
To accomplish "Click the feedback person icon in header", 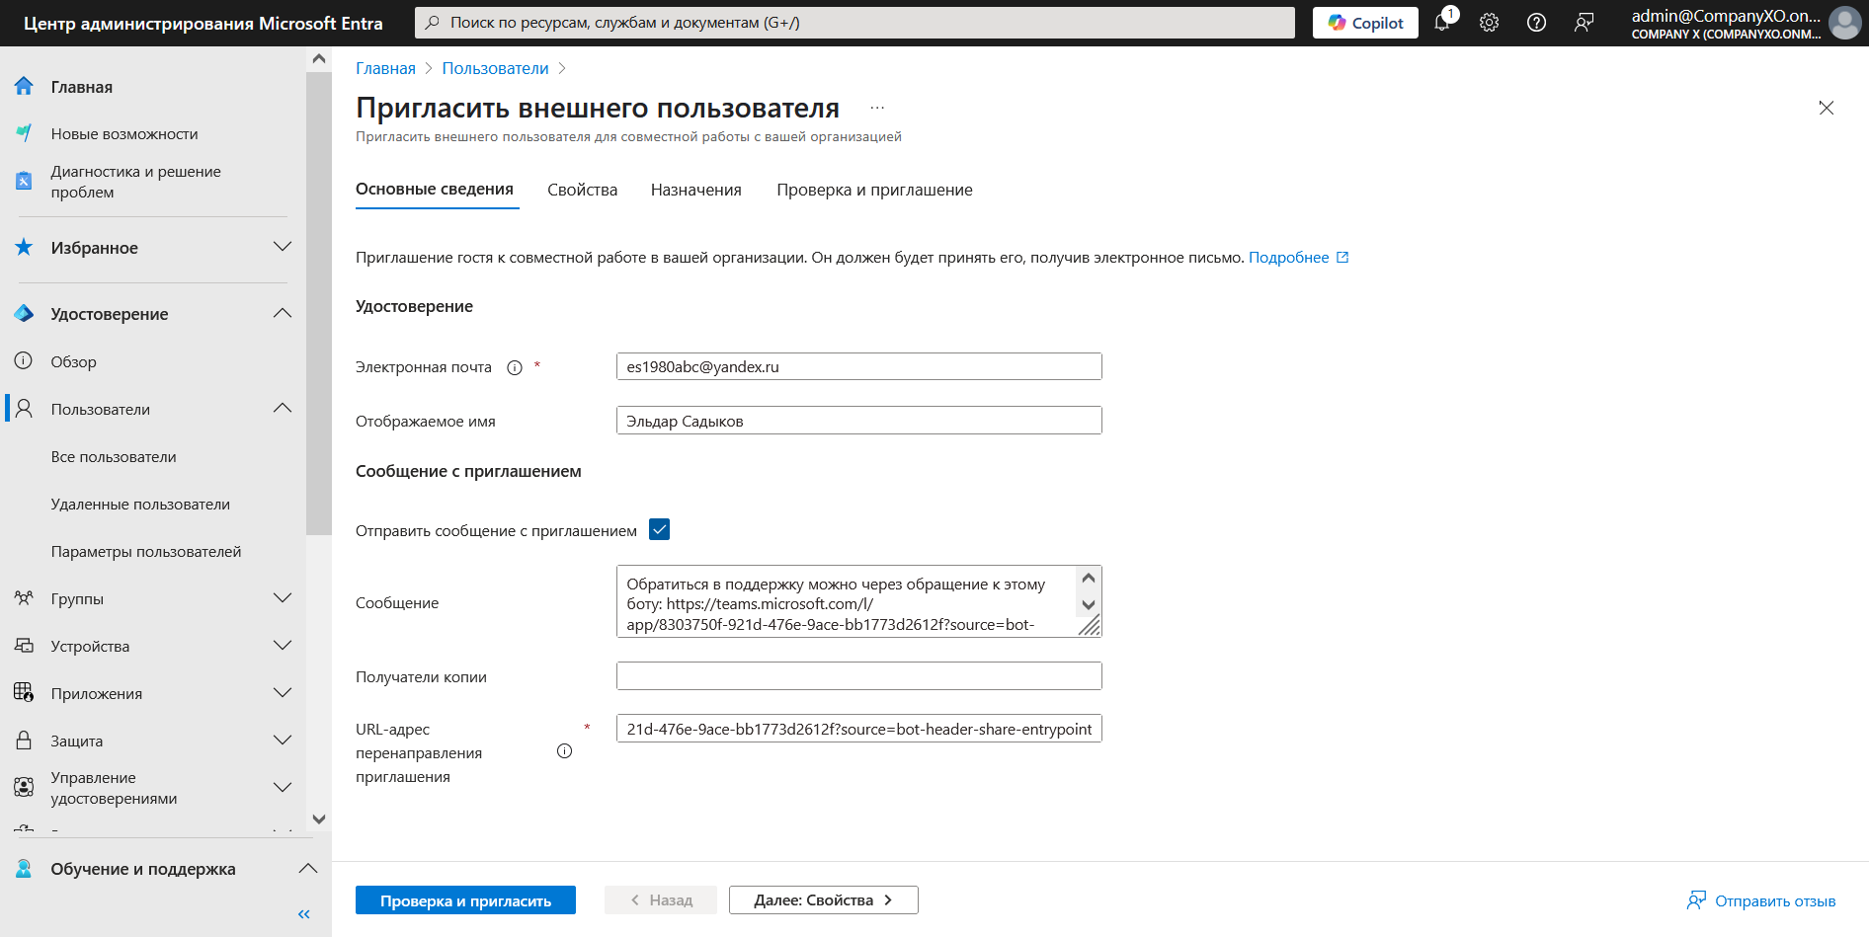I will coord(1584,23).
